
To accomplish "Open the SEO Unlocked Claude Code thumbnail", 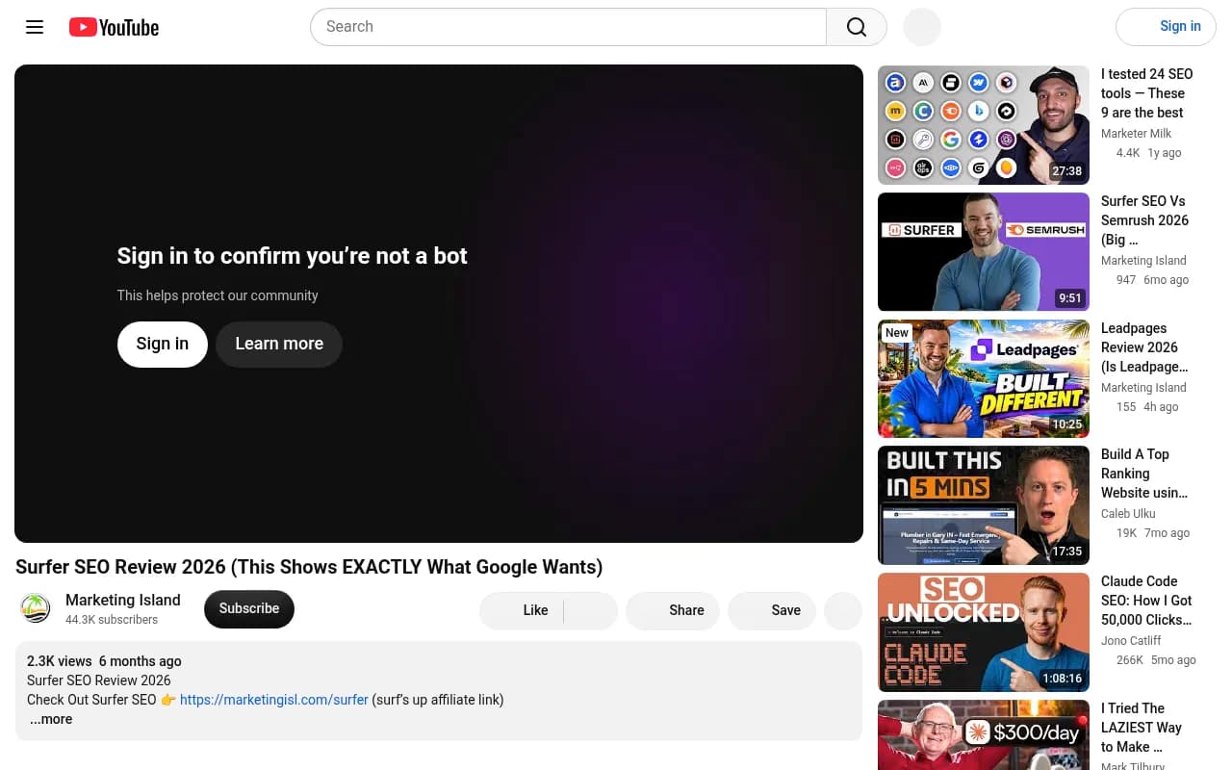I will click(984, 632).
